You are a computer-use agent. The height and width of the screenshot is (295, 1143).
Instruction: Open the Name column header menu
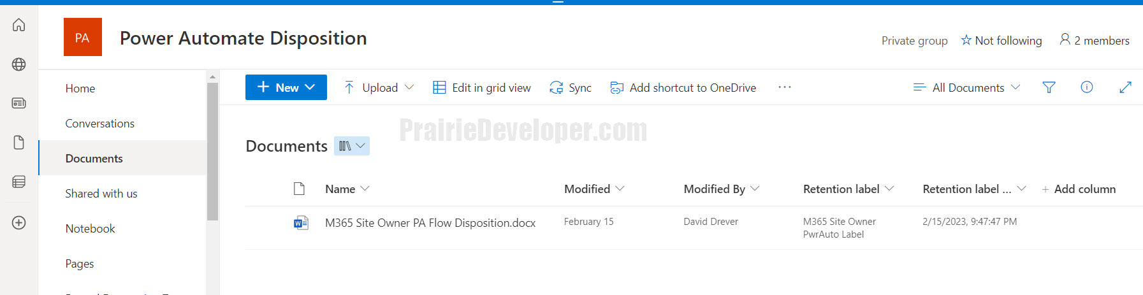tap(347, 189)
